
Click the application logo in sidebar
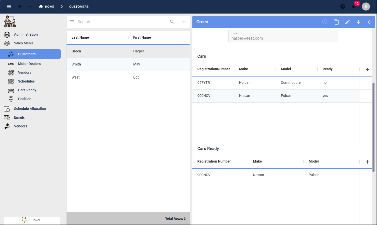click(x=10, y=21)
